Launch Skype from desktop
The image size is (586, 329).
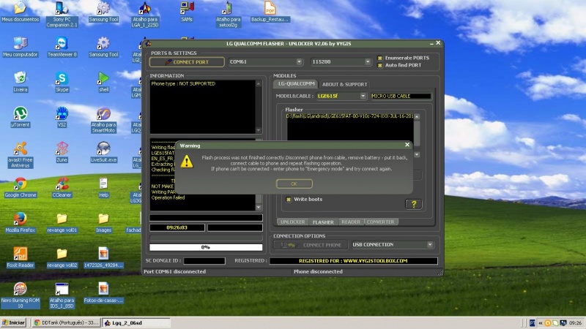(62, 82)
